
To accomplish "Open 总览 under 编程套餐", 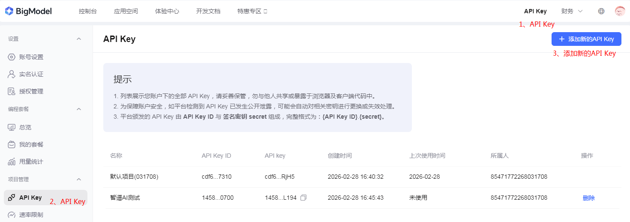I will pos(25,127).
